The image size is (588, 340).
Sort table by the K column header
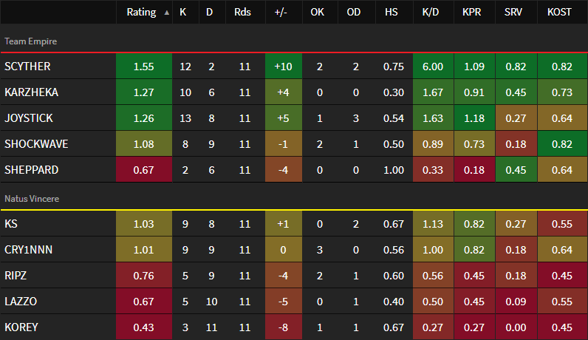tap(183, 13)
